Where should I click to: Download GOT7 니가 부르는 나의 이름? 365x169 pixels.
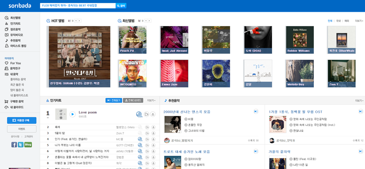tap(153, 145)
